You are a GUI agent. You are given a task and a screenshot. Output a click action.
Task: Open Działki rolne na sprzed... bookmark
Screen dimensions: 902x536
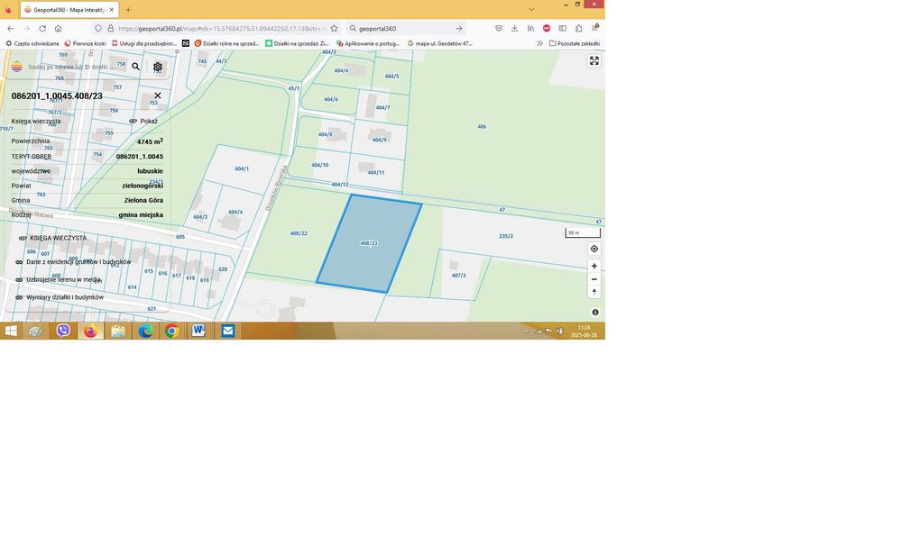point(226,43)
